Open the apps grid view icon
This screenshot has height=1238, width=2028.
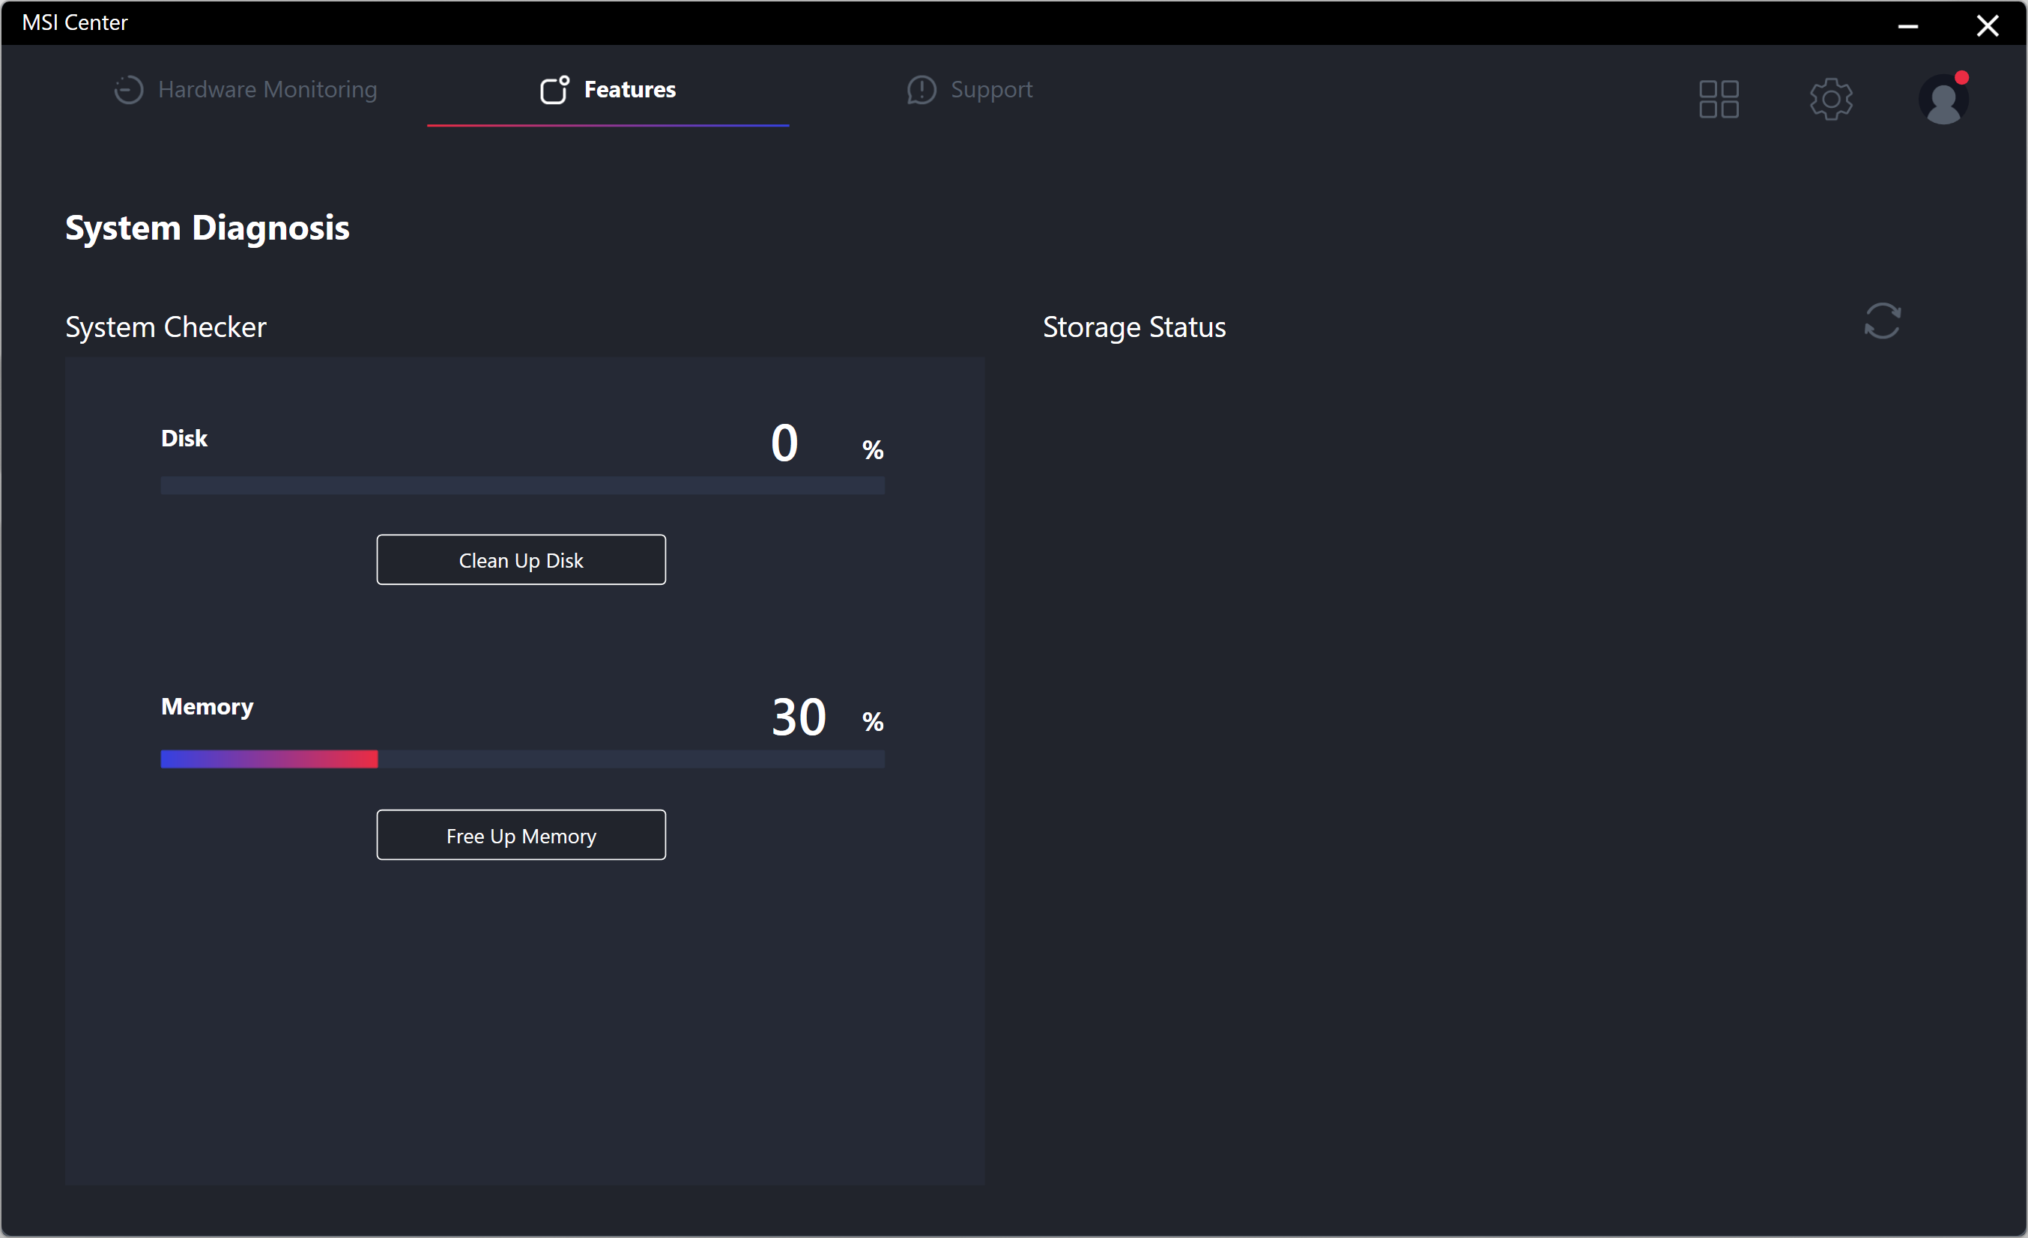pos(1719,100)
